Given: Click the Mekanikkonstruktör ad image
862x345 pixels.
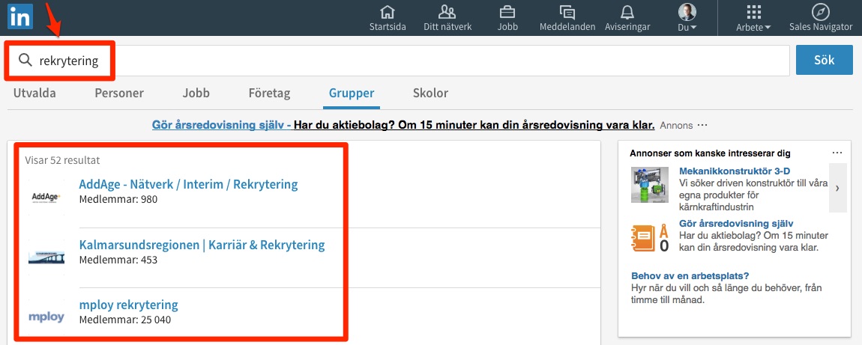Looking at the screenshot, I should pos(651,185).
